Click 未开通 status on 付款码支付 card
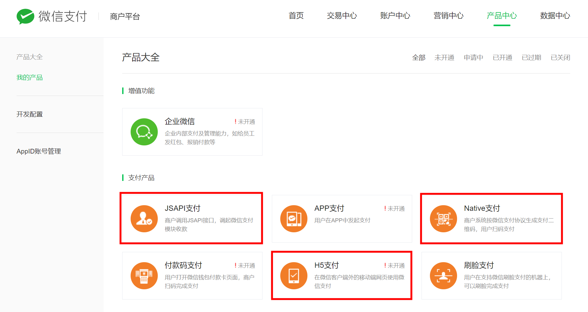588x312 pixels. tap(245, 265)
